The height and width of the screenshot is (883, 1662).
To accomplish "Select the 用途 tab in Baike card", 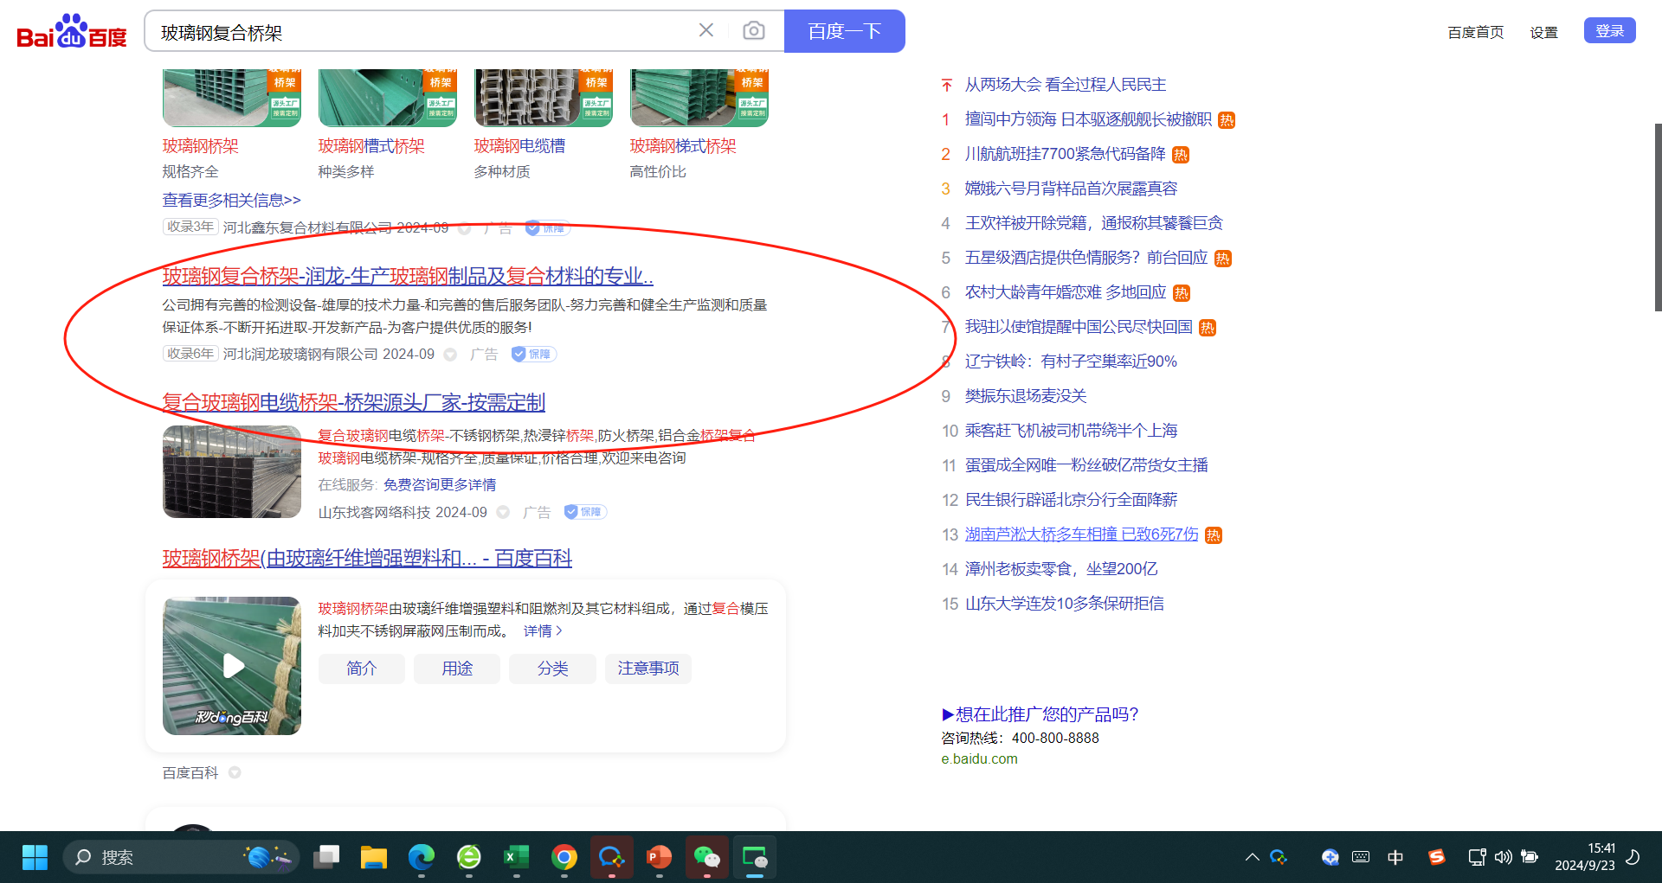I will 457,669.
